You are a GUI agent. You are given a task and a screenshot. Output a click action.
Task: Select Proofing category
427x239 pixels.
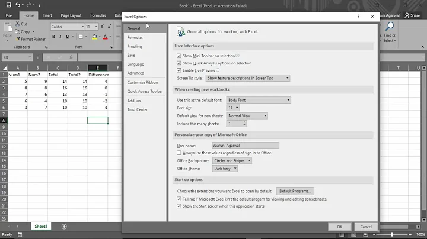135,47
